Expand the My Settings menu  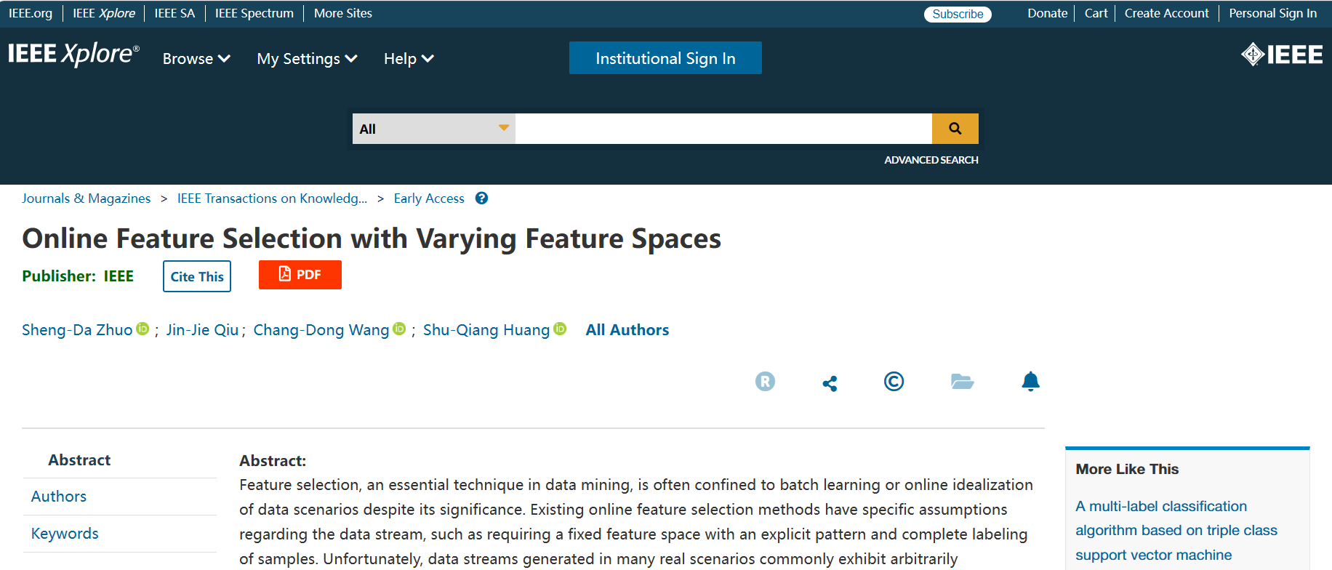(307, 59)
